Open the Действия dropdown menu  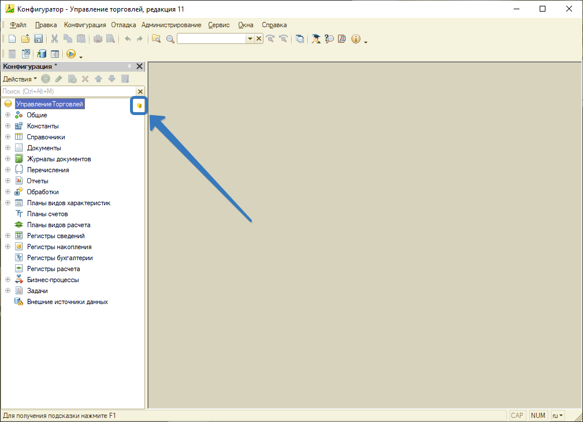coord(20,79)
